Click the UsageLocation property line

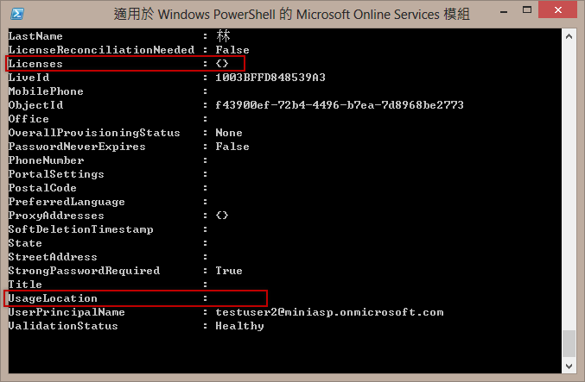[x=136, y=298]
